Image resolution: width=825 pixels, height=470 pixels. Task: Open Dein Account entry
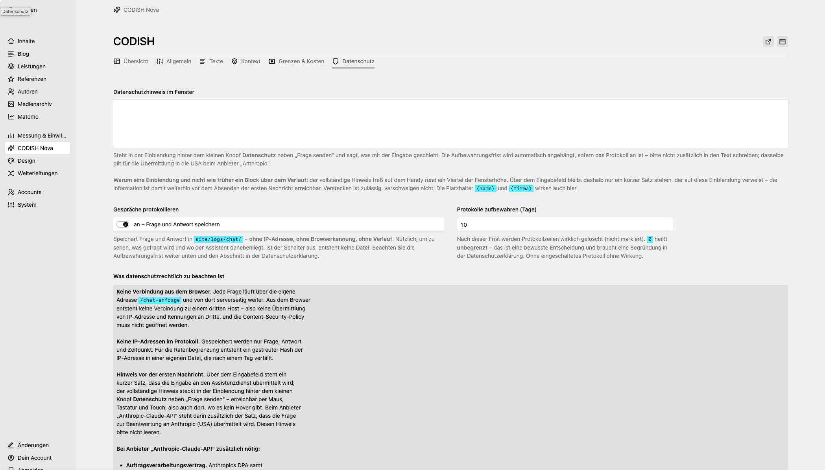pos(37,458)
